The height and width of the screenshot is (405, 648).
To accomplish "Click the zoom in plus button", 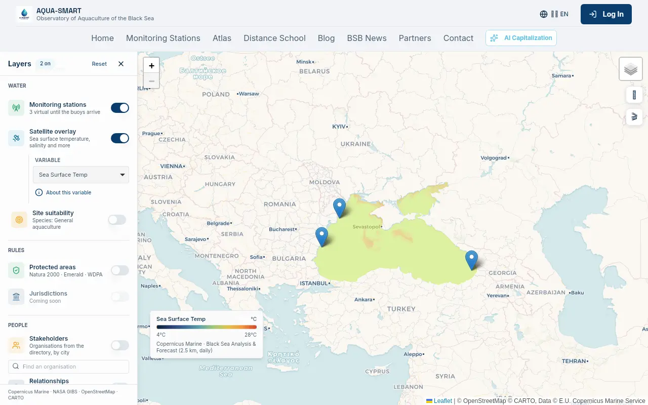I will 151,65.
